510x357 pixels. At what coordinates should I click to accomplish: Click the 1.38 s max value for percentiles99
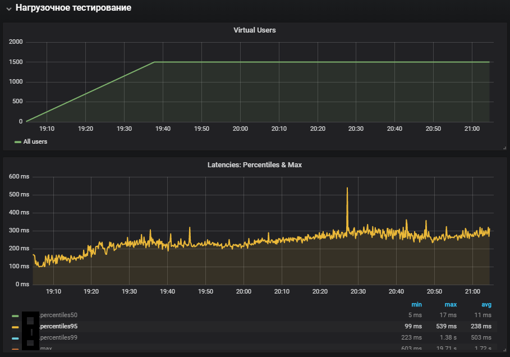click(x=448, y=337)
